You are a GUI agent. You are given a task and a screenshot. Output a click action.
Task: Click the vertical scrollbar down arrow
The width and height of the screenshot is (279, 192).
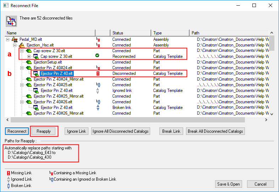[x=272, y=114]
